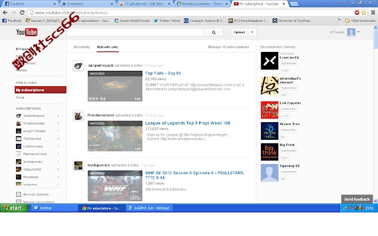Select the All activity tab

pos(82,47)
